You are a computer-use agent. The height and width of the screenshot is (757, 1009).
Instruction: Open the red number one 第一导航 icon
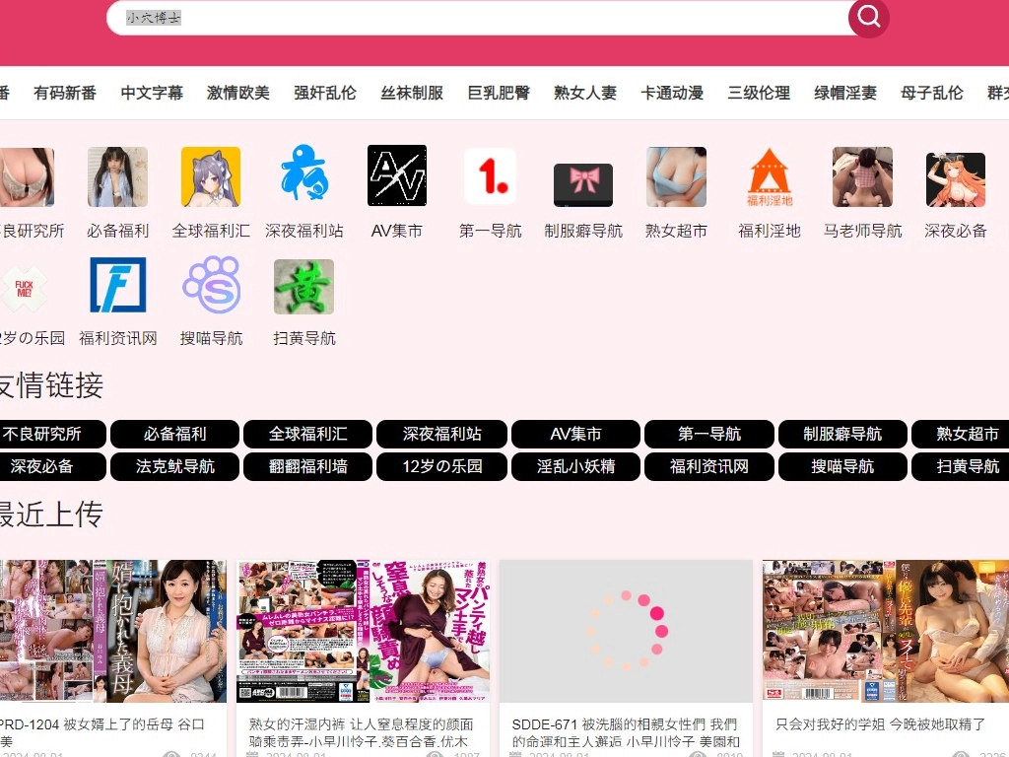(490, 175)
